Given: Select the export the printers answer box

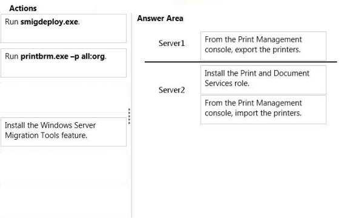Looking at the screenshot, I should 263,46.
